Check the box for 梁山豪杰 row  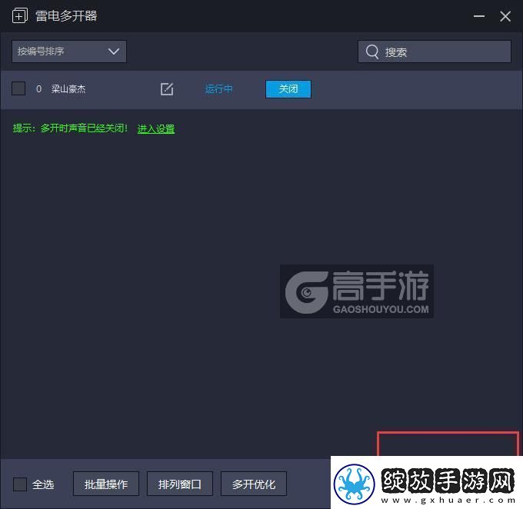[x=18, y=88]
